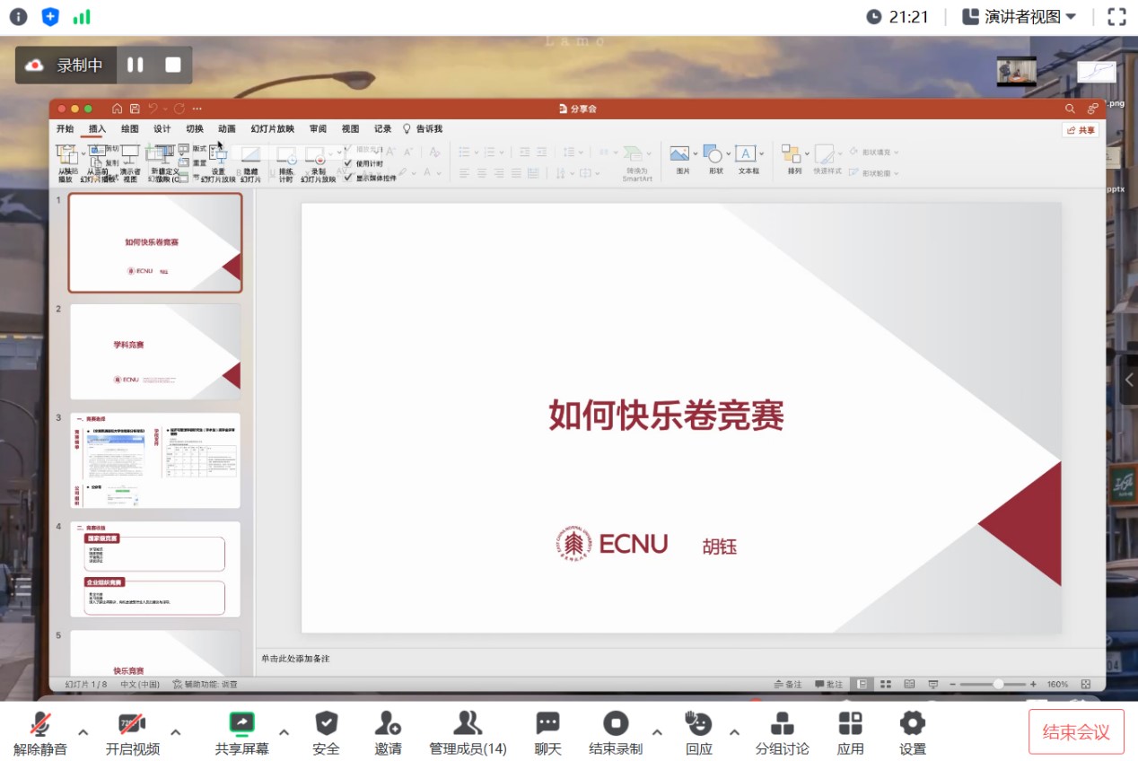The image size is (1138, 761).
Task: Open the Chat panel
Action: point(547,722)
